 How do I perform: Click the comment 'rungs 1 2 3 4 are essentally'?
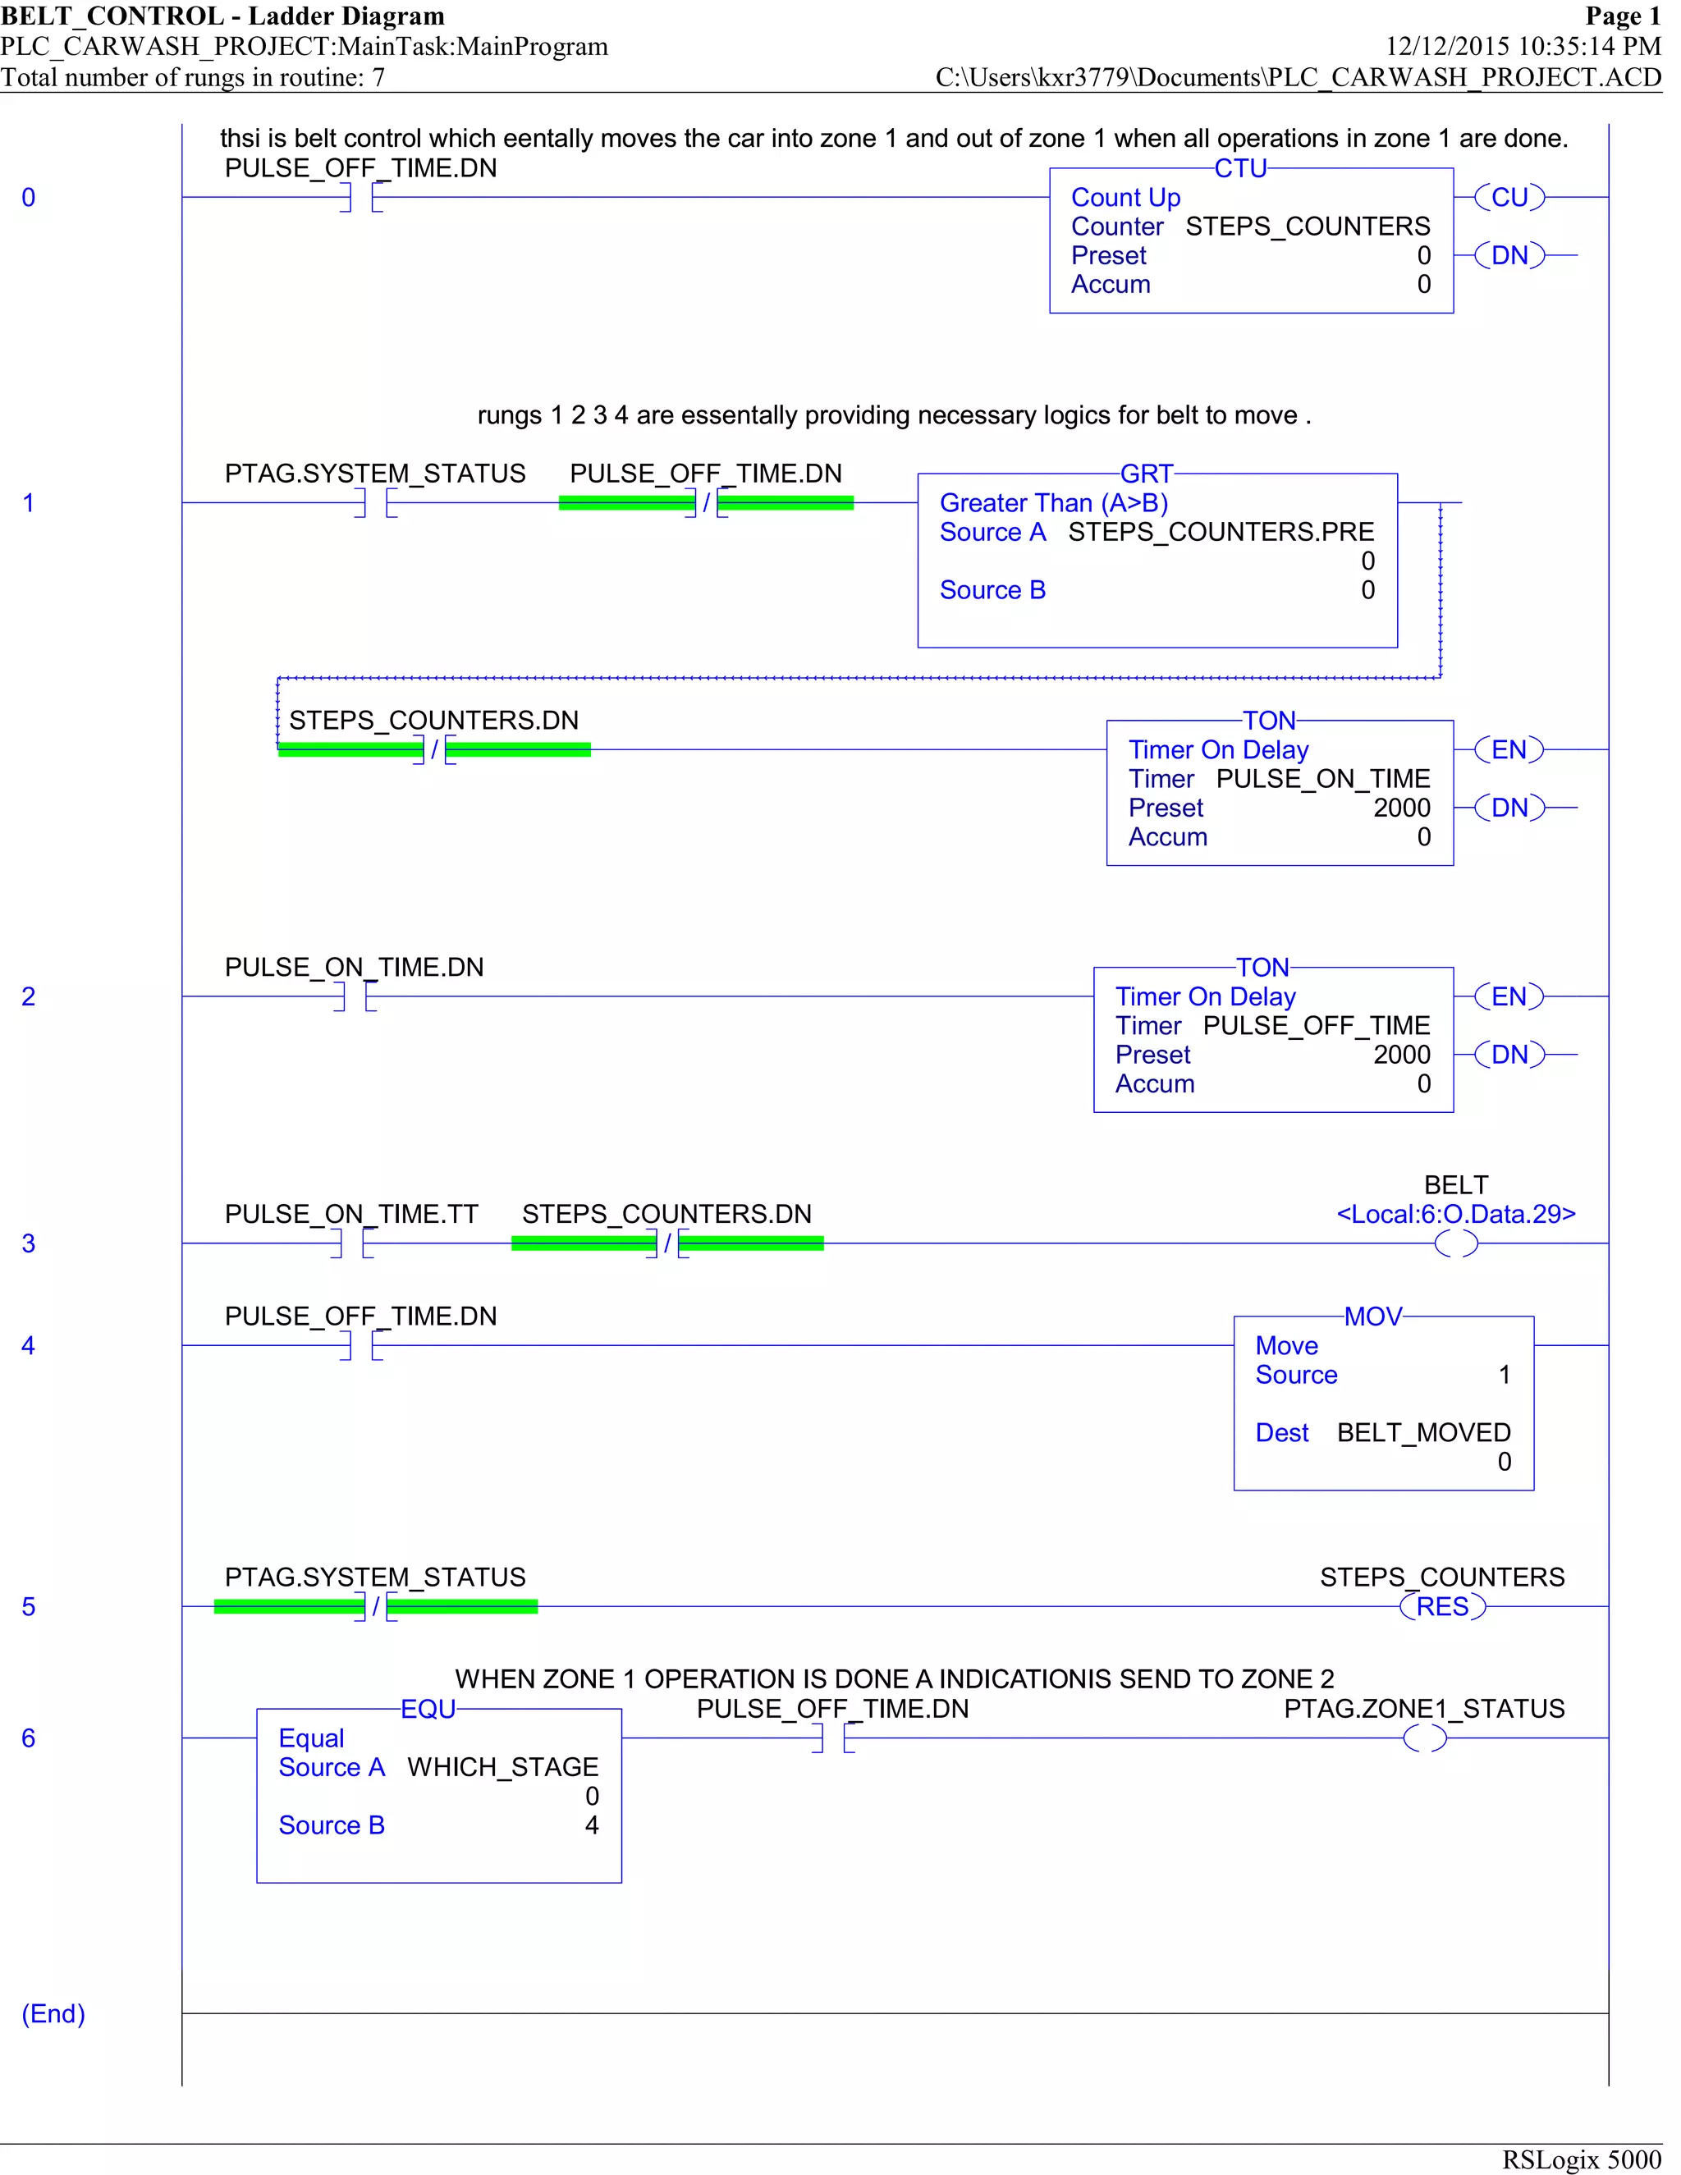(895, 415)
